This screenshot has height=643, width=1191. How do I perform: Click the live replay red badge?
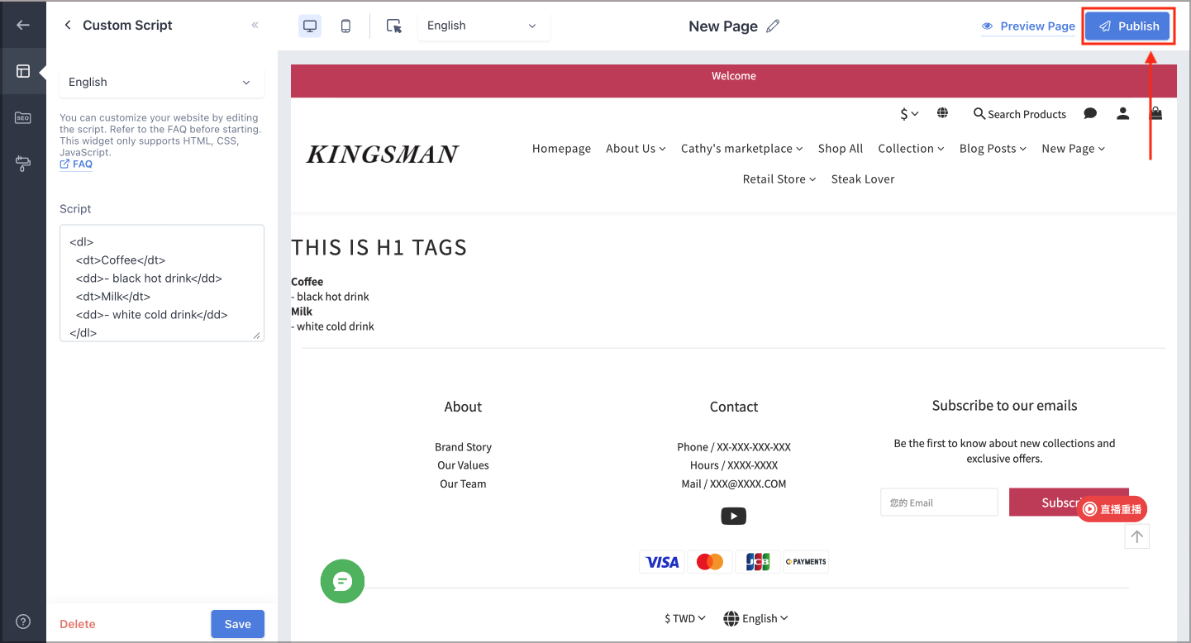click(x=1112, y=509)
